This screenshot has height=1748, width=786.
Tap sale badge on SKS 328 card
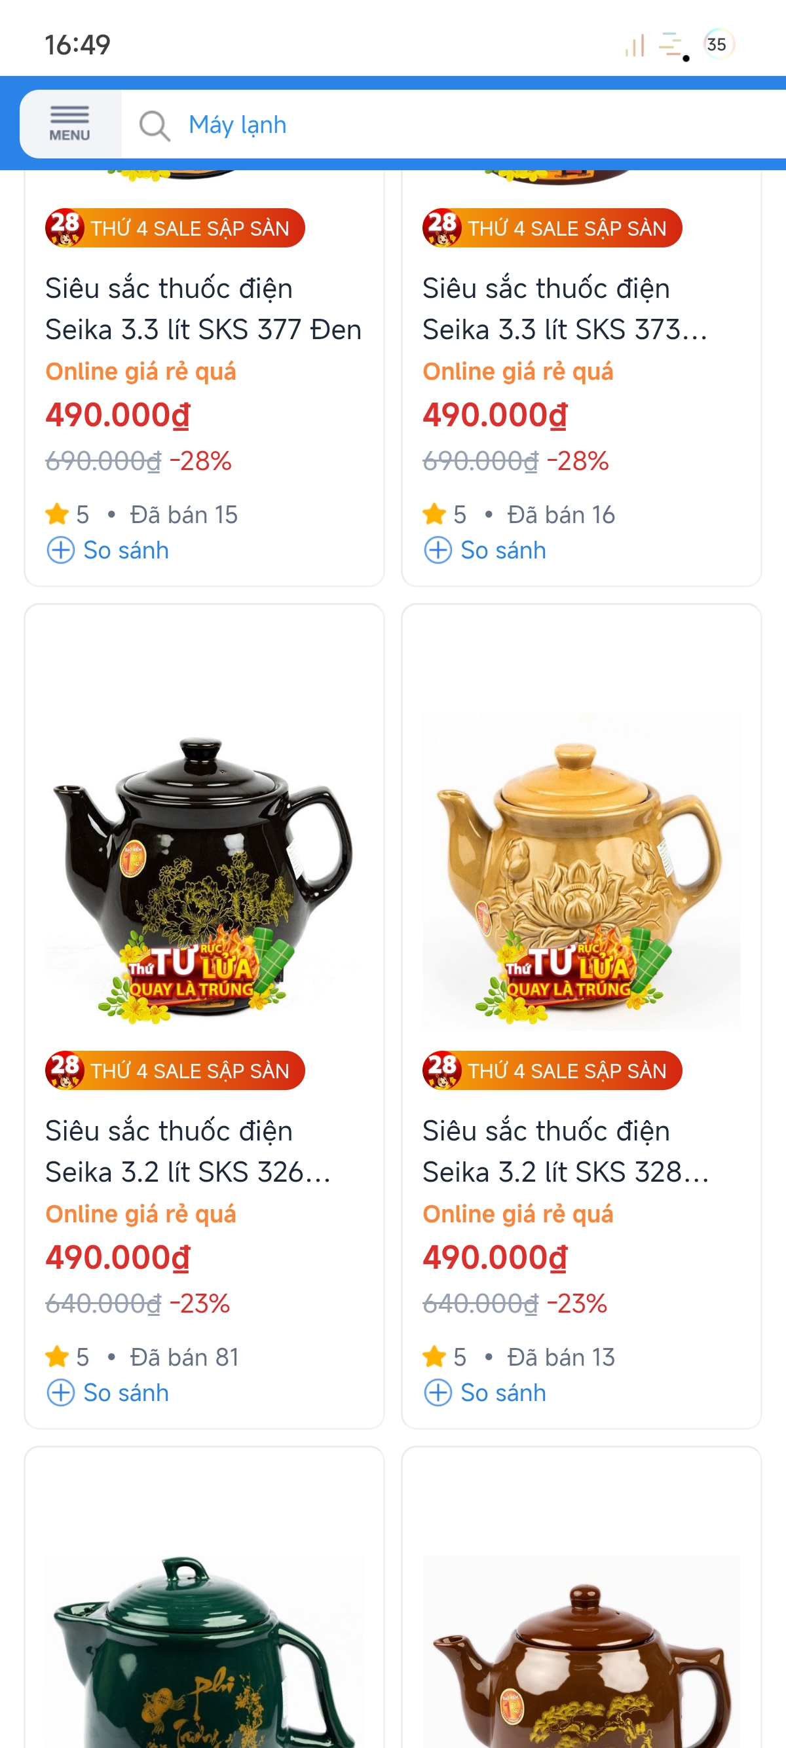553,1070
